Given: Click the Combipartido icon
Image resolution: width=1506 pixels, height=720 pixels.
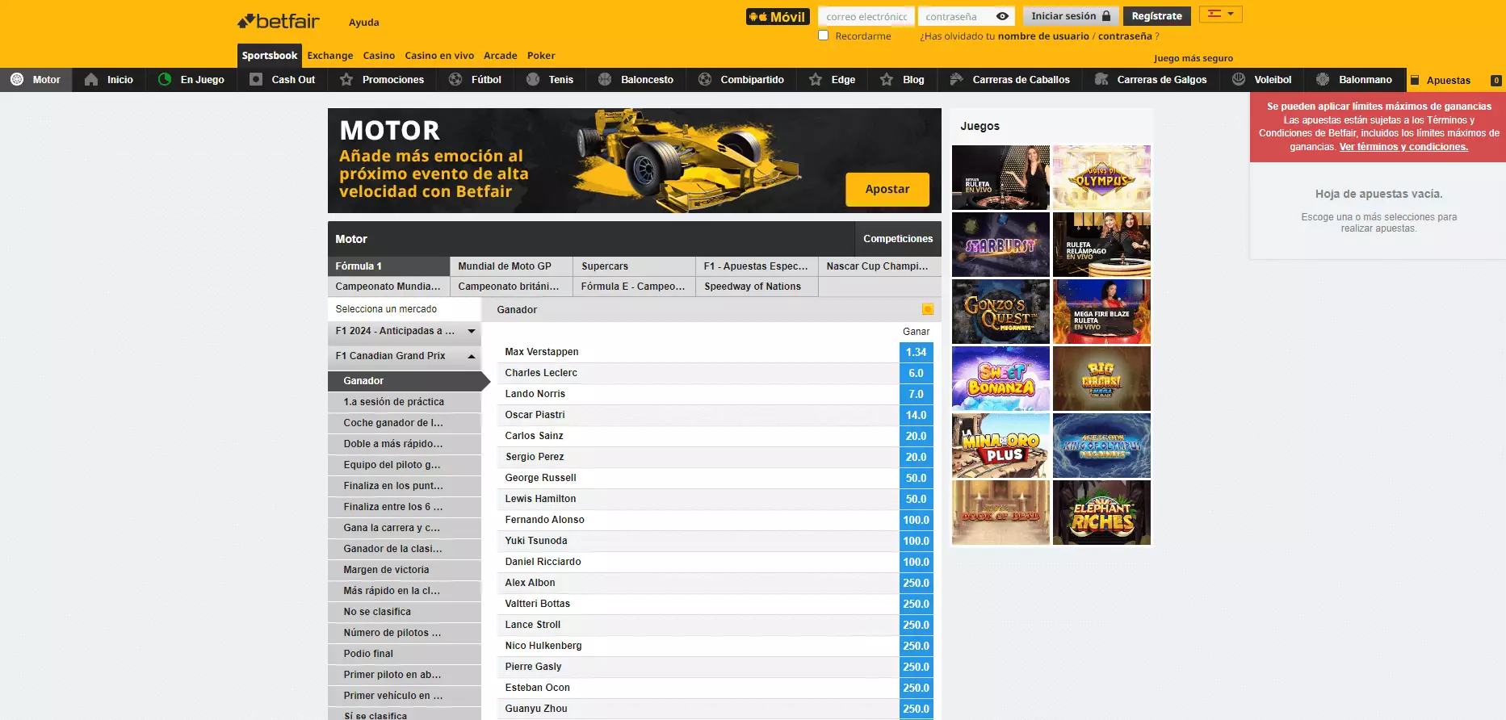Looking at the screenshot, I should point(705,79).
